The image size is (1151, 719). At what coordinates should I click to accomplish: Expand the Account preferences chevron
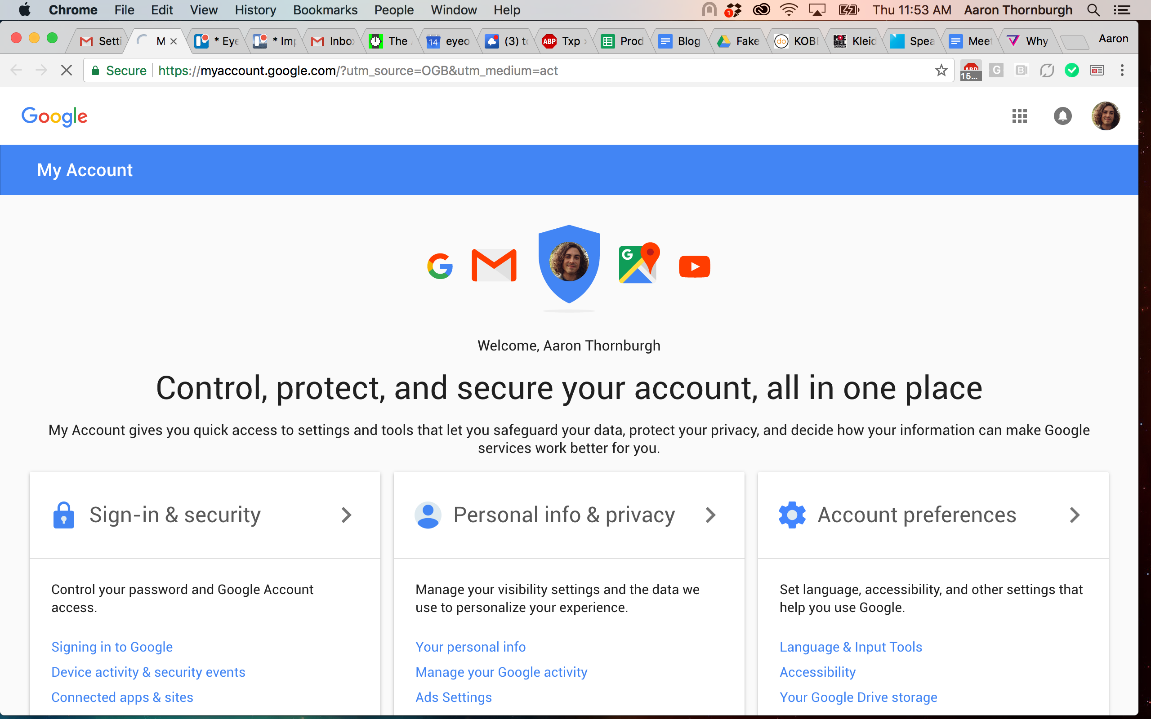pyautogui.click(x=1075, y=515)
